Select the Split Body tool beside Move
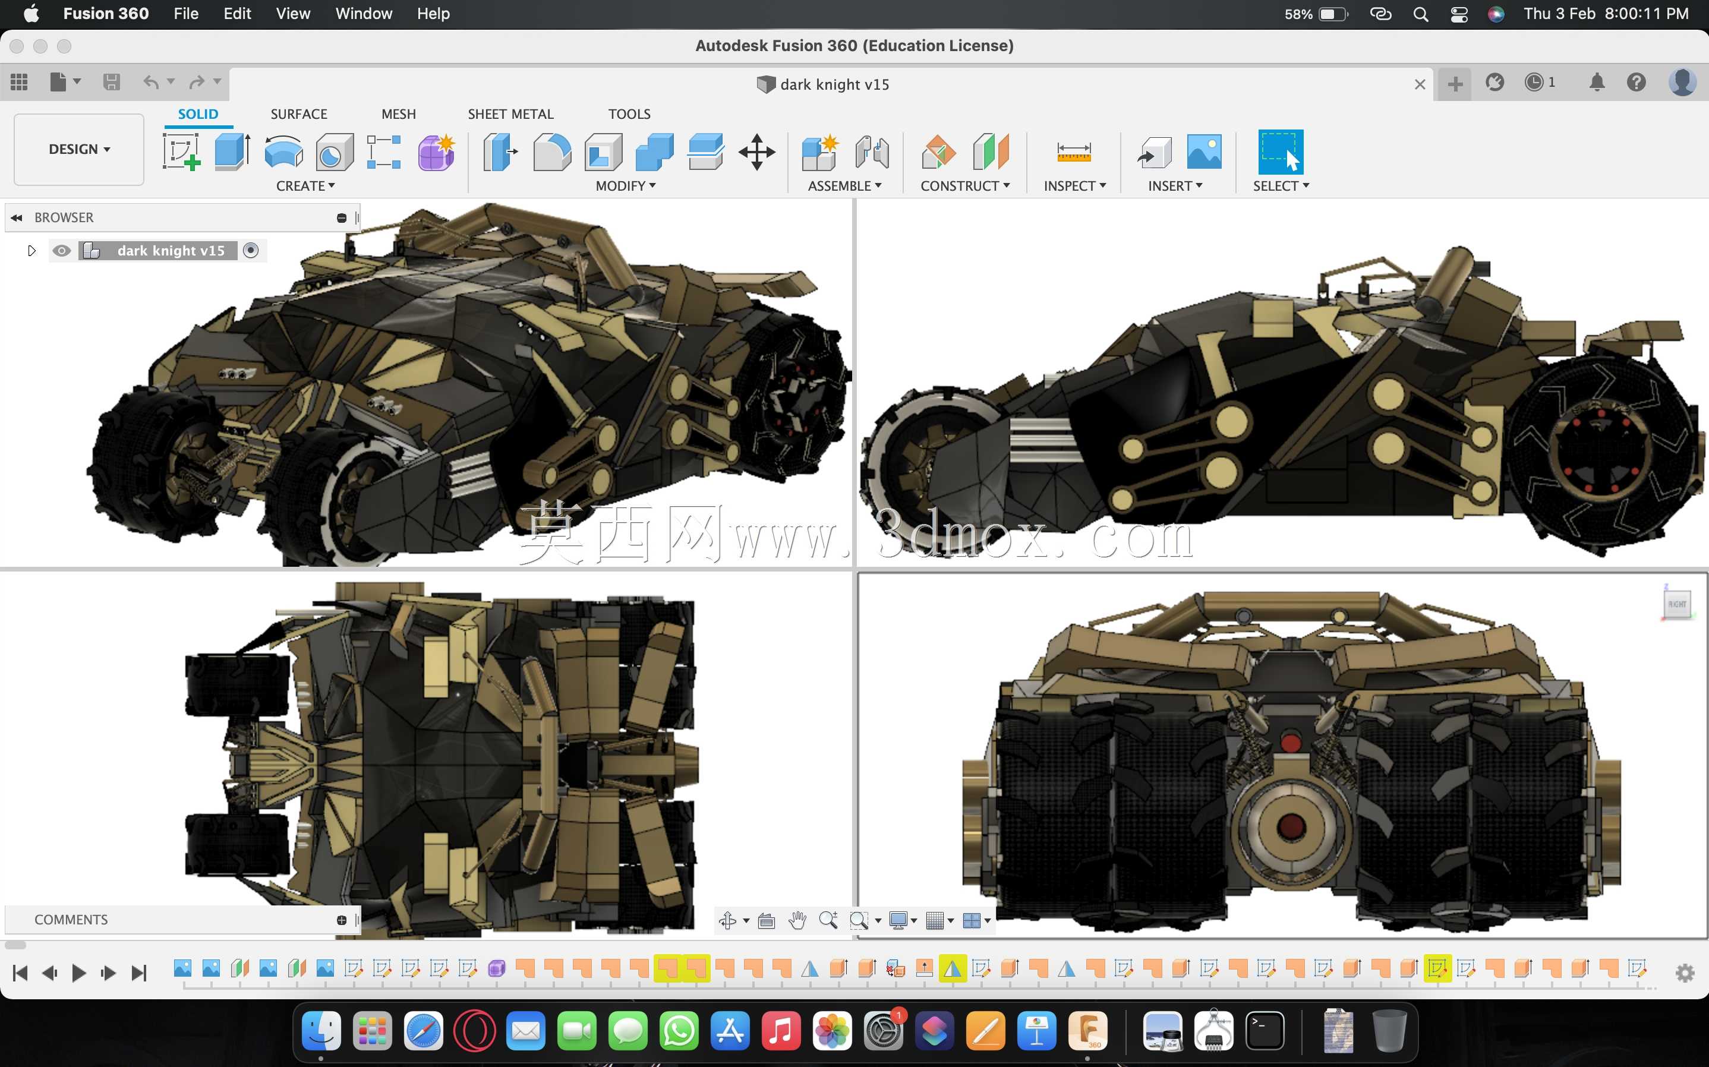 [x=705, y=151]
